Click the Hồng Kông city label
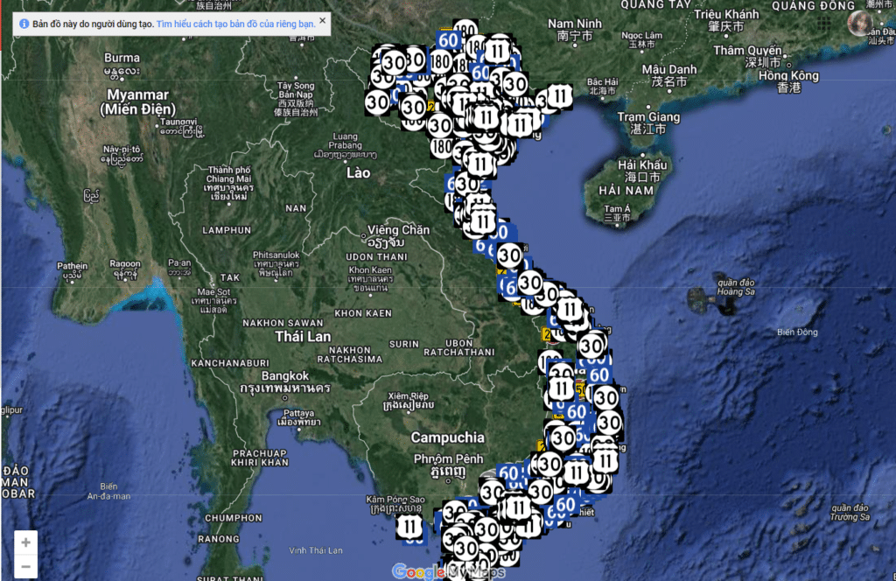The image size is (896, 581). 789,76
